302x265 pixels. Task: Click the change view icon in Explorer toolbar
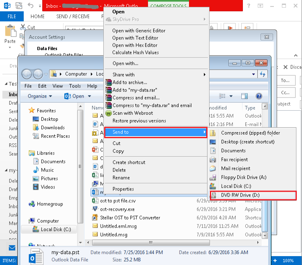click(222, 96)
